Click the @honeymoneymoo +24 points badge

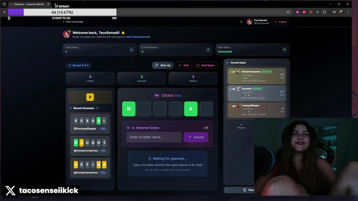tap(103, 150)
